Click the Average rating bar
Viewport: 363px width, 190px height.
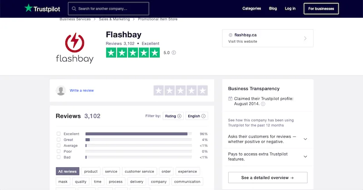pyautogui.click(x=138, y=145)
